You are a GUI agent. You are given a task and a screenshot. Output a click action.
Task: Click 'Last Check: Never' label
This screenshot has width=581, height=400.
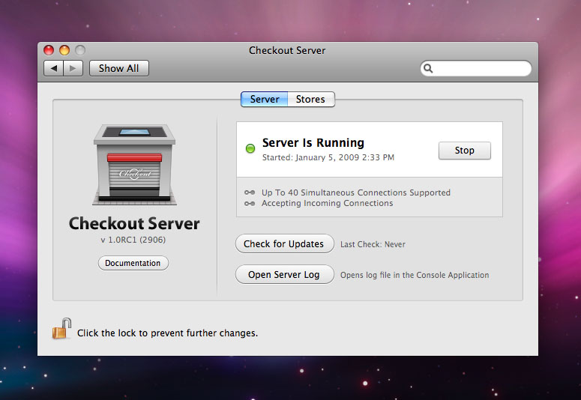click(x=373, y=244)
